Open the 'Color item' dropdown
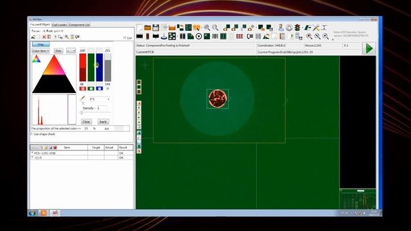The image size is (411, 231). 40,51
